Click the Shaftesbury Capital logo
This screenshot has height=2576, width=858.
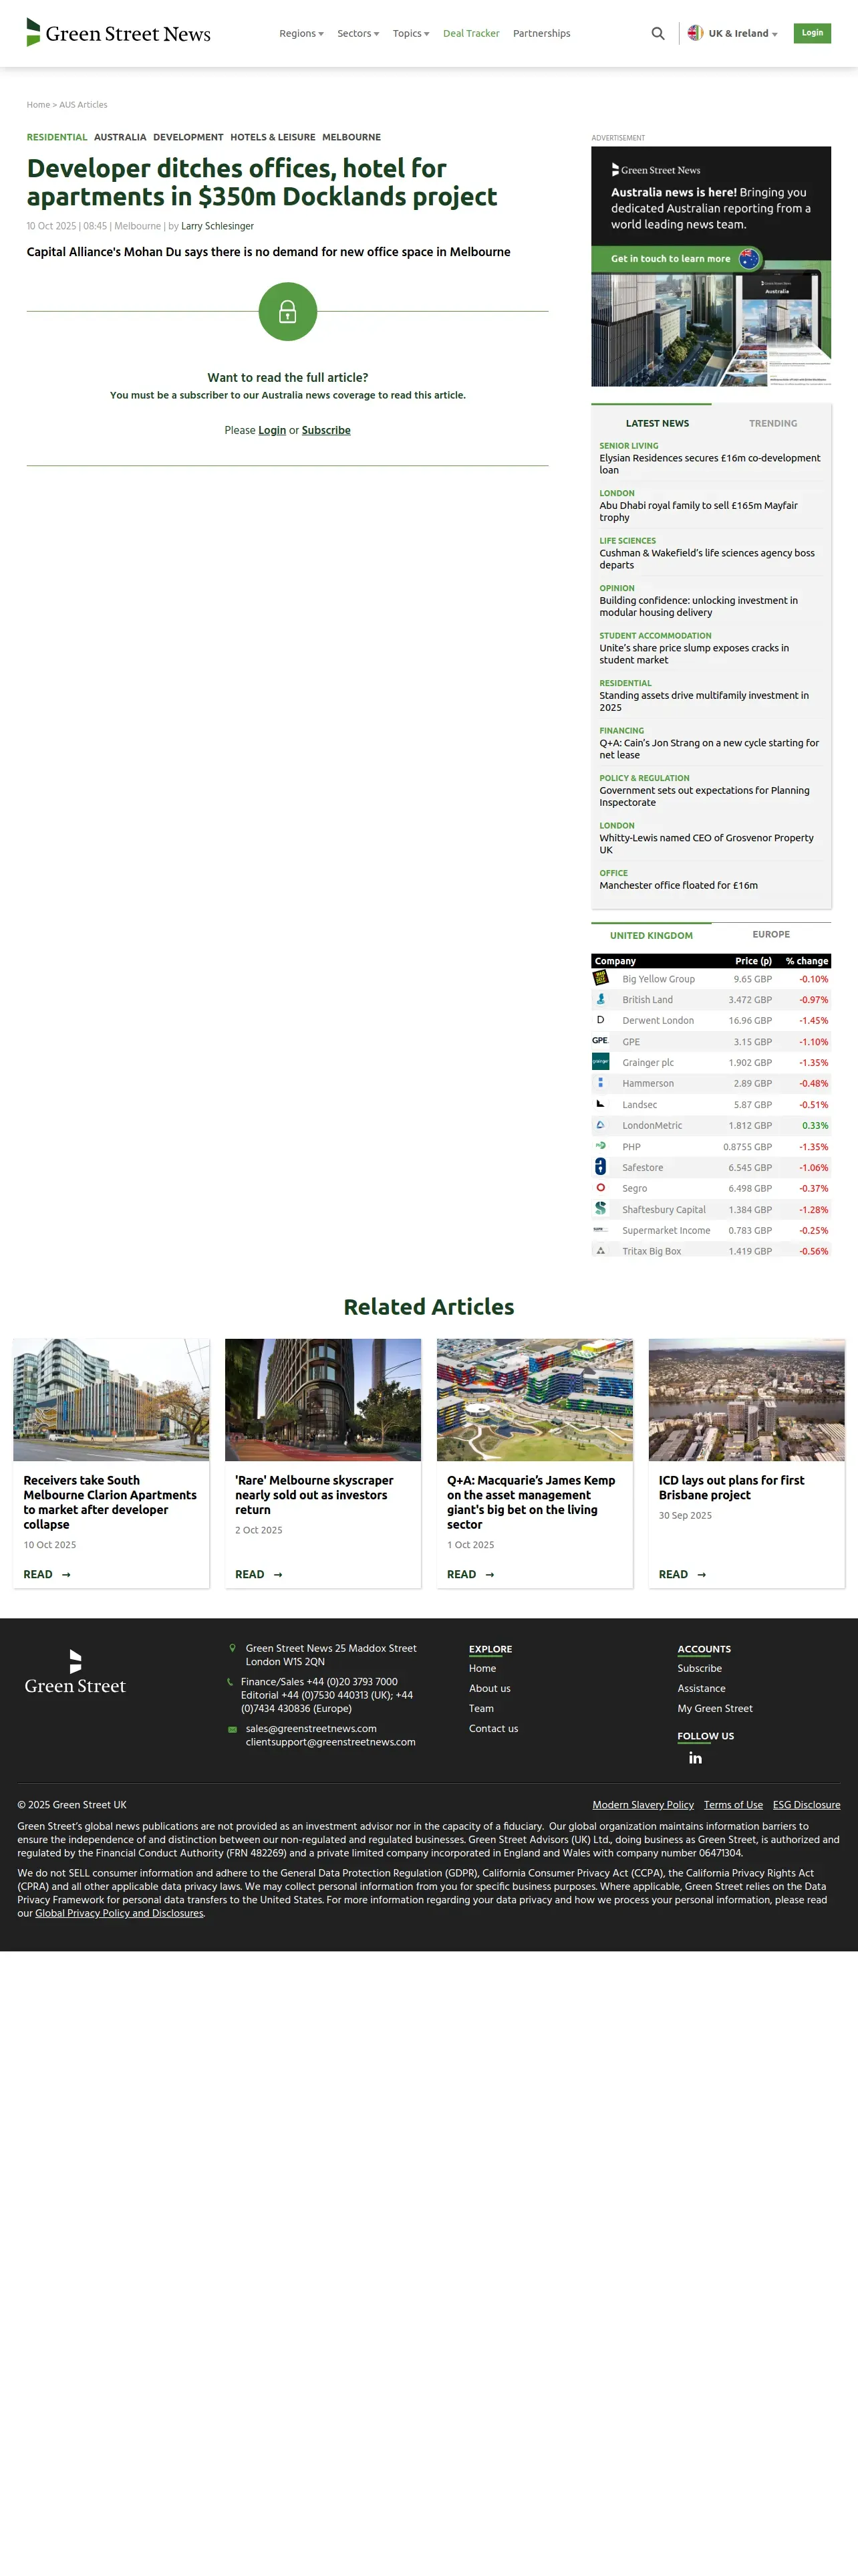point(600,1209)
